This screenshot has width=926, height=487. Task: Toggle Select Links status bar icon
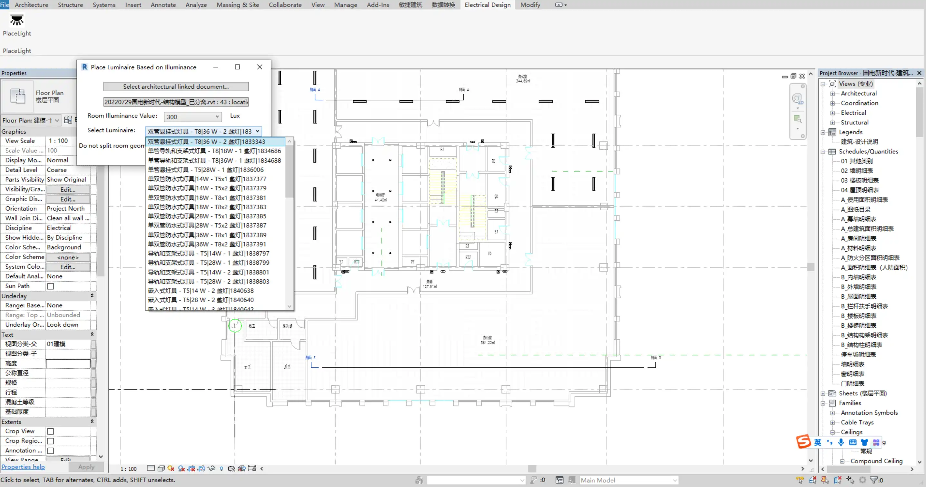point(800,480)
